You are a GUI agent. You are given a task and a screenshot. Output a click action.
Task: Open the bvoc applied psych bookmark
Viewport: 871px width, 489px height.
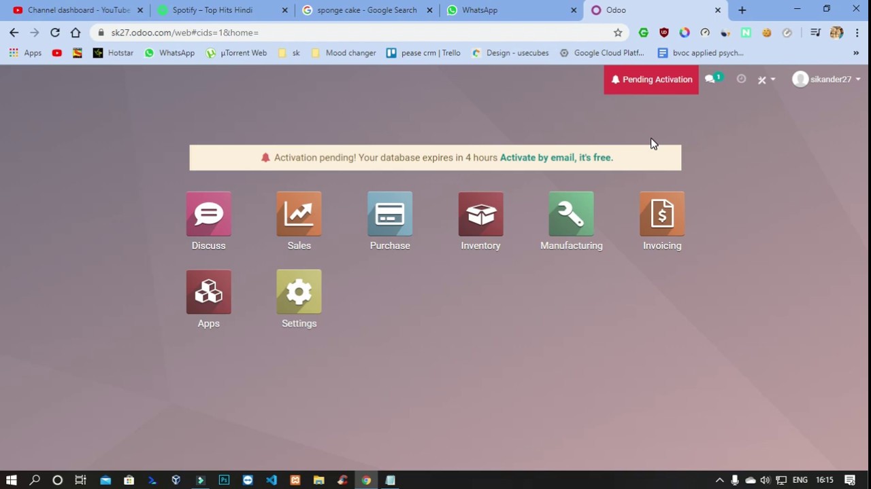click(700, 53)
